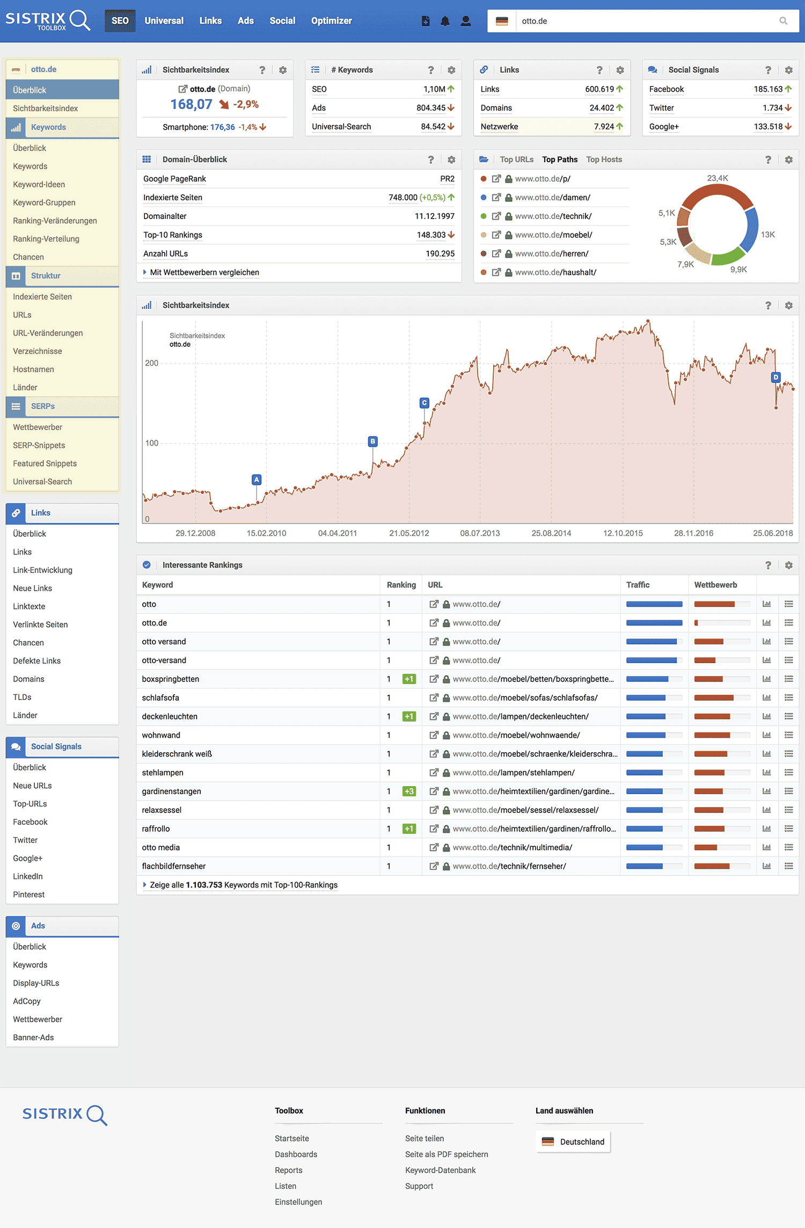Viewport: 805px width, 1228px height.
Task: Open Featured Snippets in sidebar
Action: click(x=45, y=463)
